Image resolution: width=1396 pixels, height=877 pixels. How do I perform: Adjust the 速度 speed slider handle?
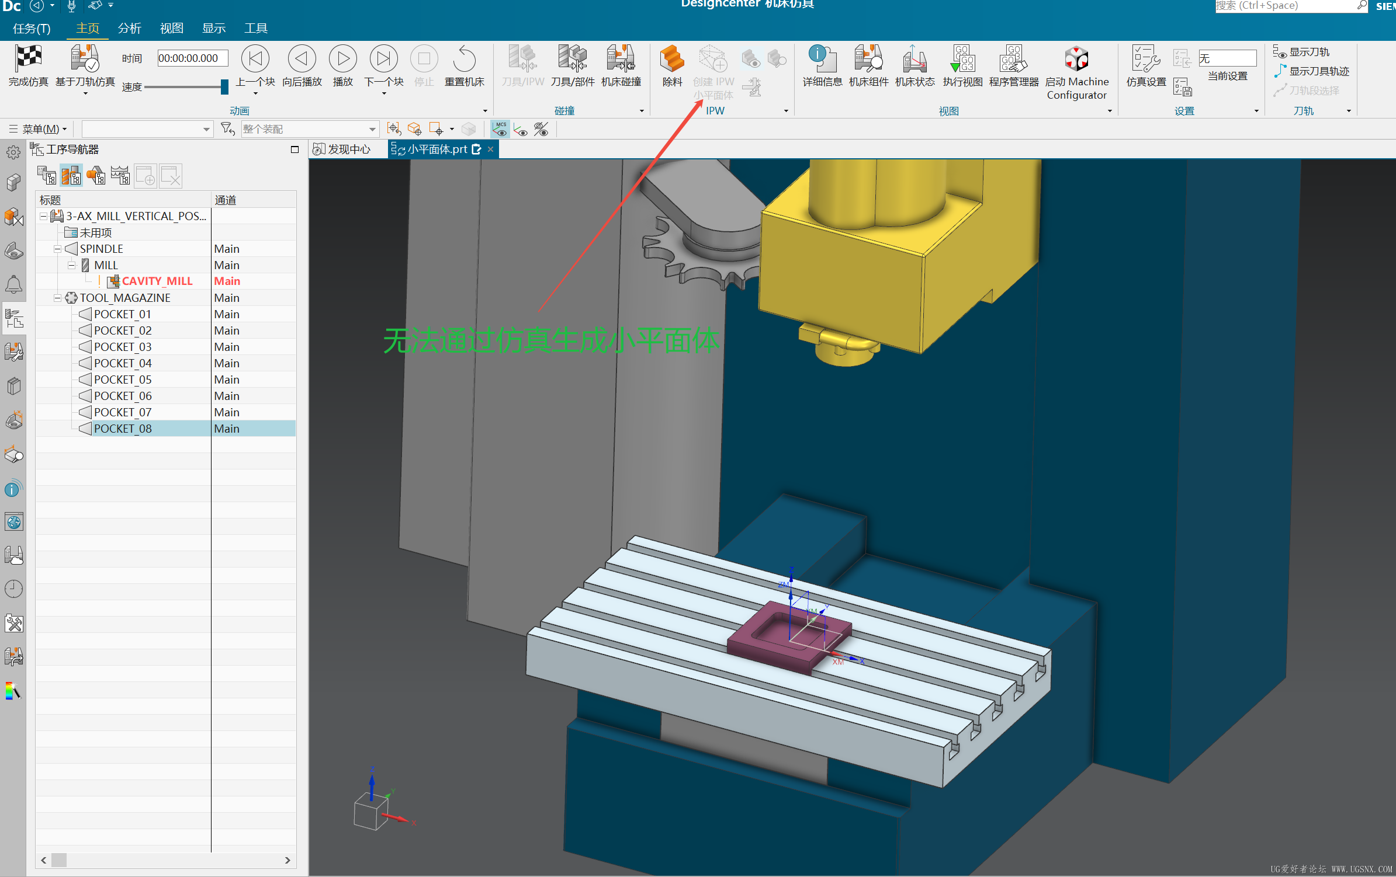pos(224,87)
